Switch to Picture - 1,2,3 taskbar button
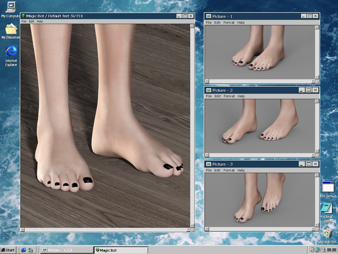338x254 pixels. pyautogui.click(x=67, y=250)
